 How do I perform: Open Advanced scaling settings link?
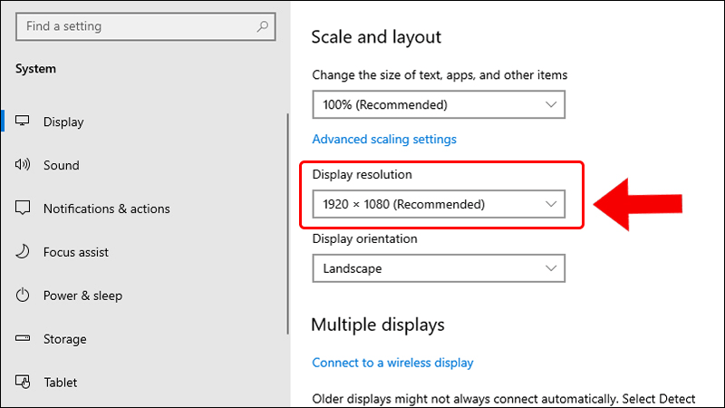pos(384,140)
